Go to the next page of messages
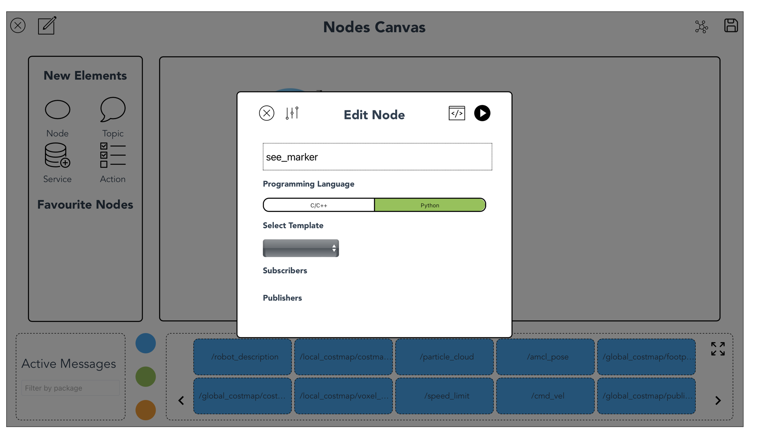Viewport: 757px width, 437px height. 718,400
